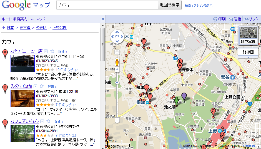Open みのりCafe 7 件のクチコミ link
The width and height of the screenshot is (261, 149).
66,105
